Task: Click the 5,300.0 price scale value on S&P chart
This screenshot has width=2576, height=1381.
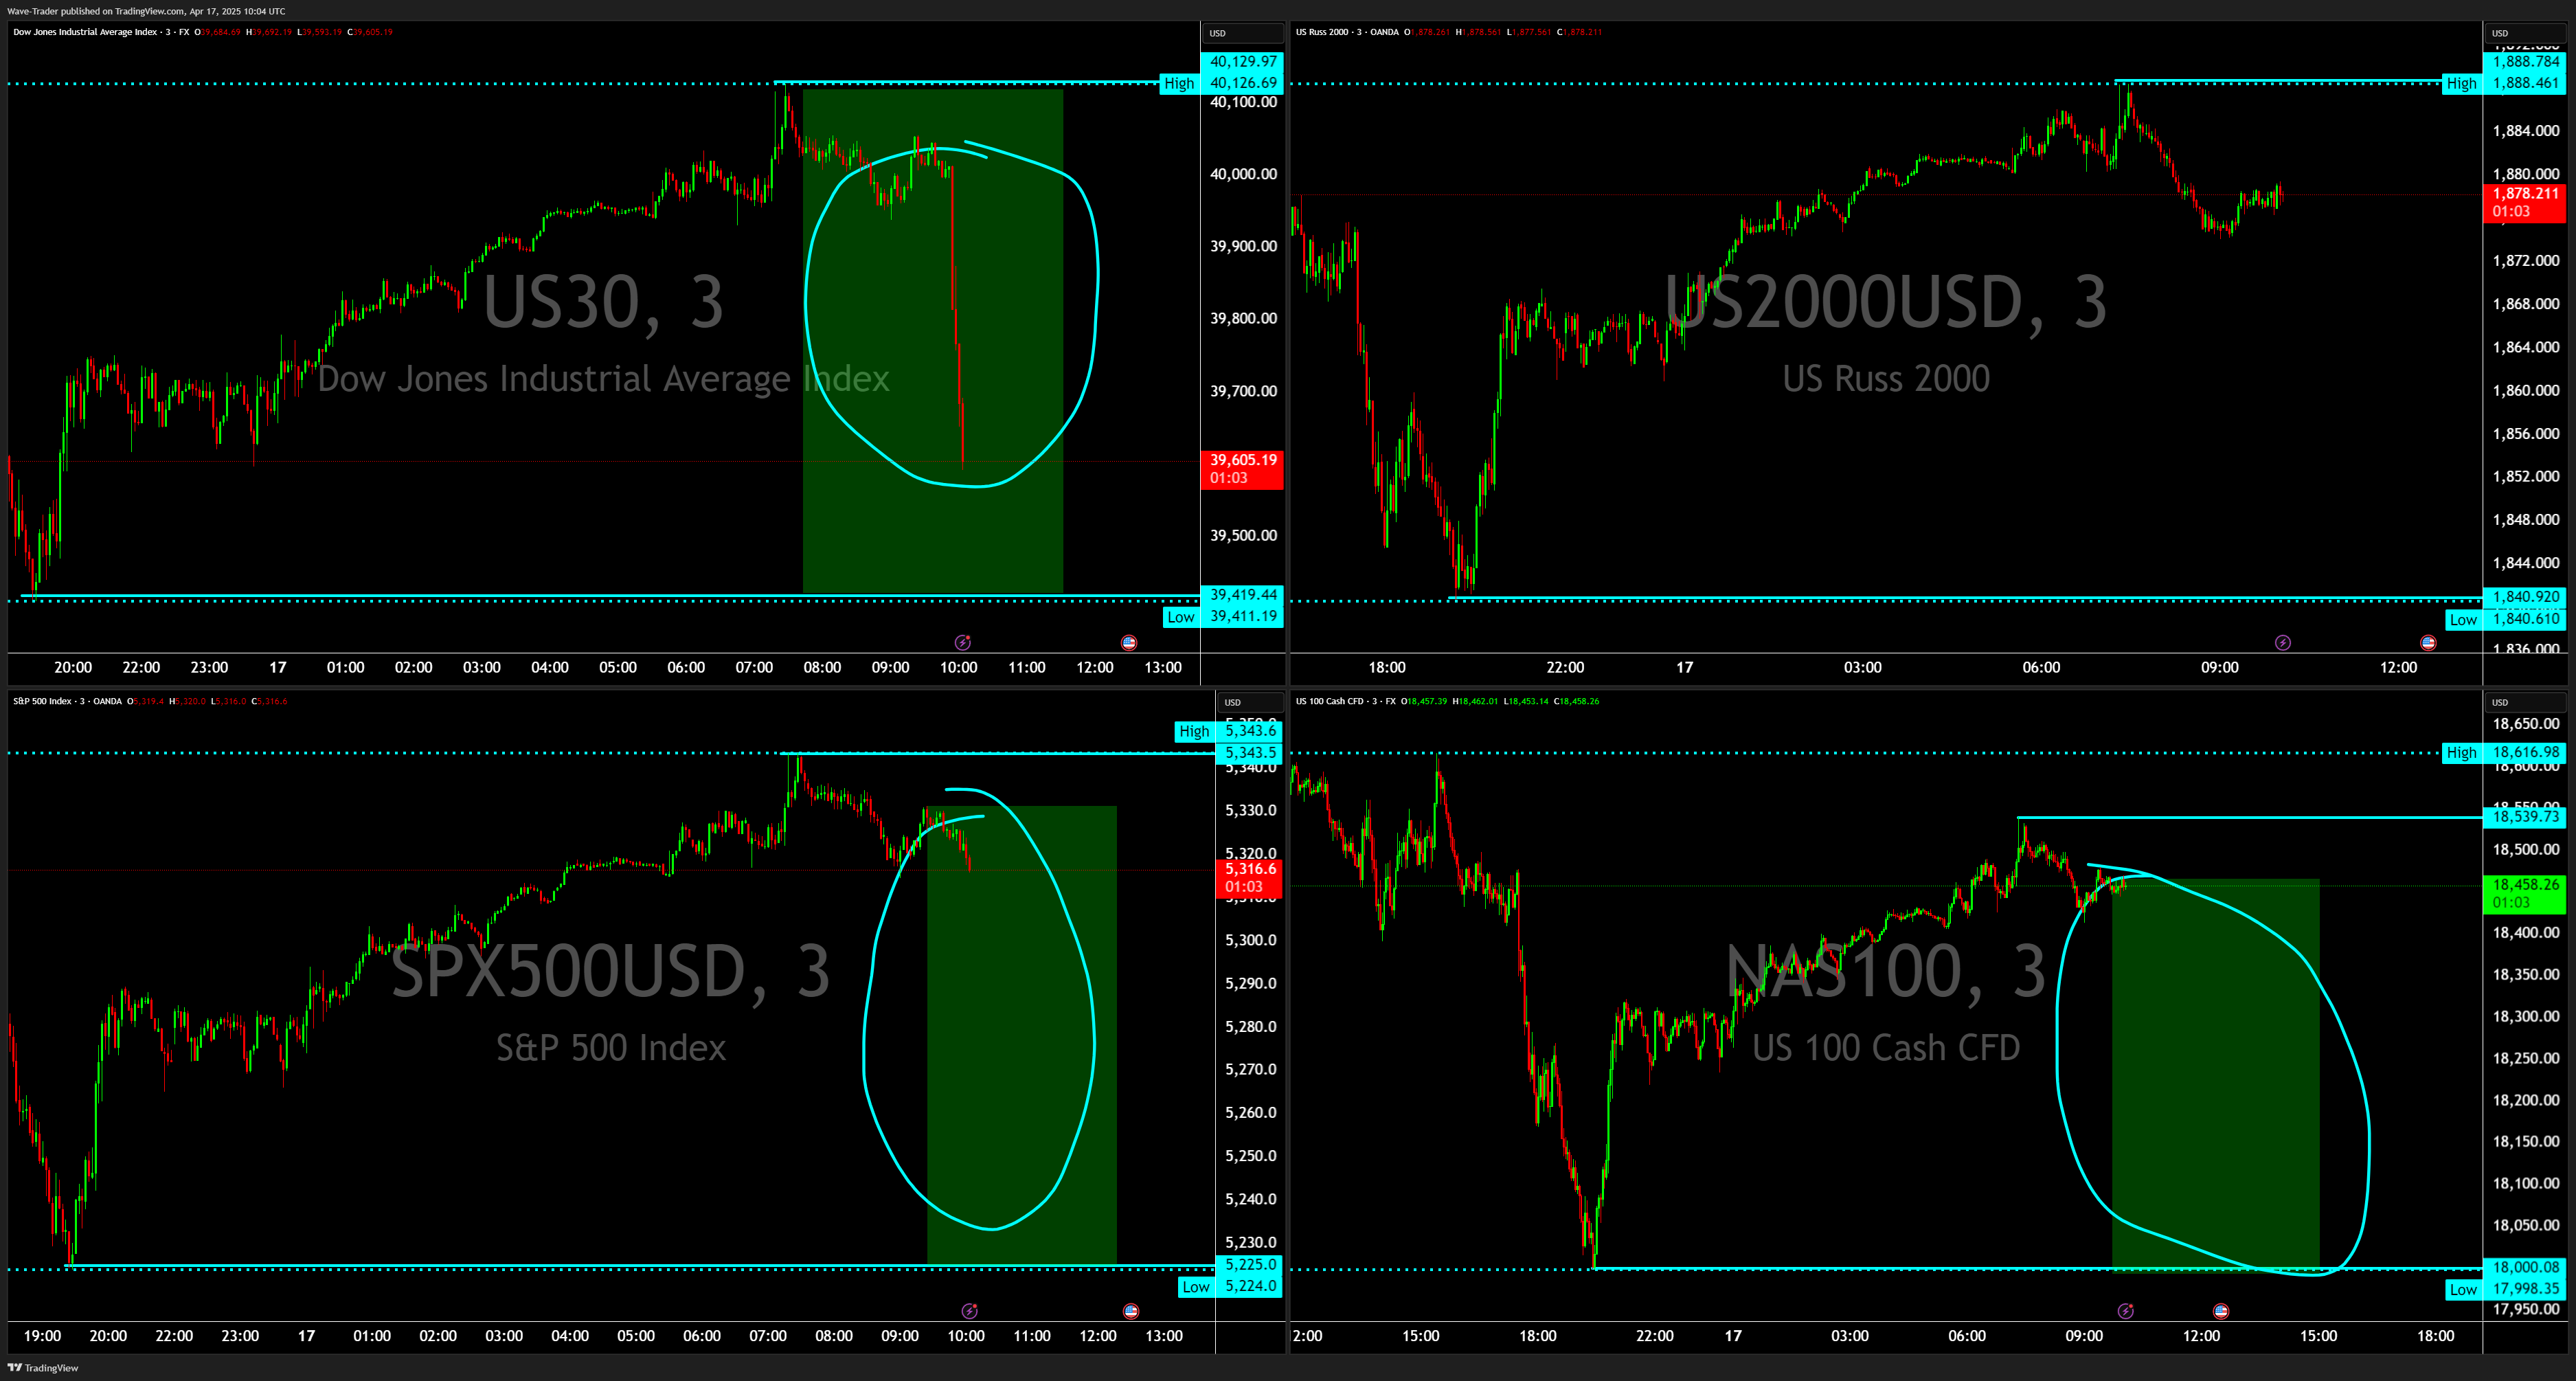Action: 1251,941
